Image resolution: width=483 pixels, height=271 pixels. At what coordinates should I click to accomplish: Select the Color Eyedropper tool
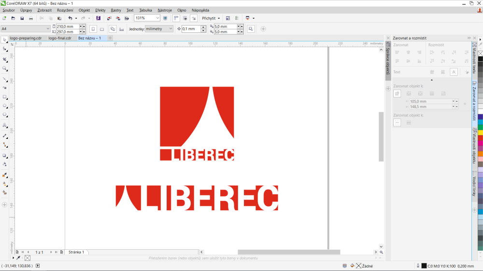pyautogui.click(x=4, y=175)
